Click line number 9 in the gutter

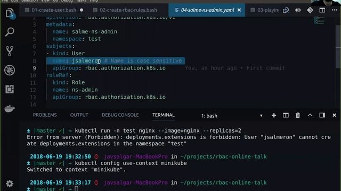click(x=34, y=68)
